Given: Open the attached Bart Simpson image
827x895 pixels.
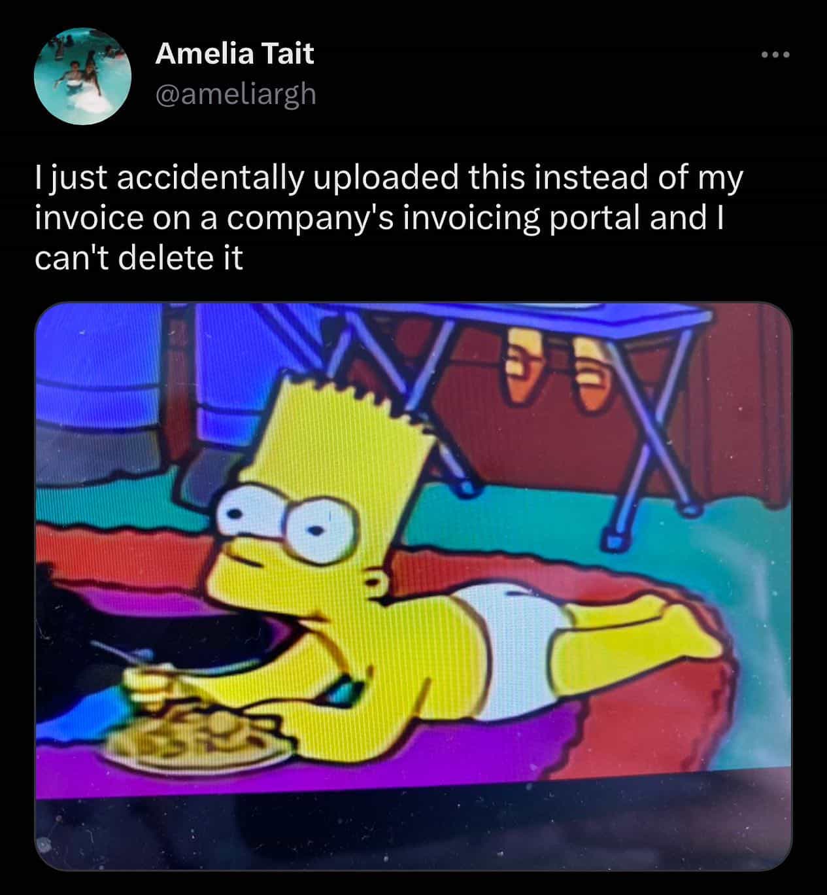Looking at the screenshot, I should click(413, 586).
